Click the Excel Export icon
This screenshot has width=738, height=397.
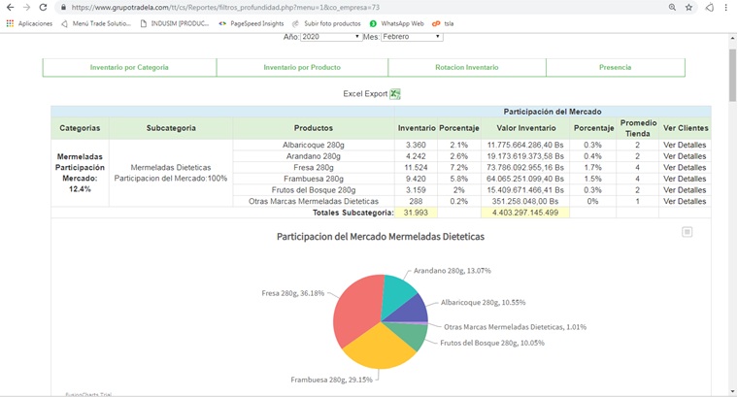(395, 94)
